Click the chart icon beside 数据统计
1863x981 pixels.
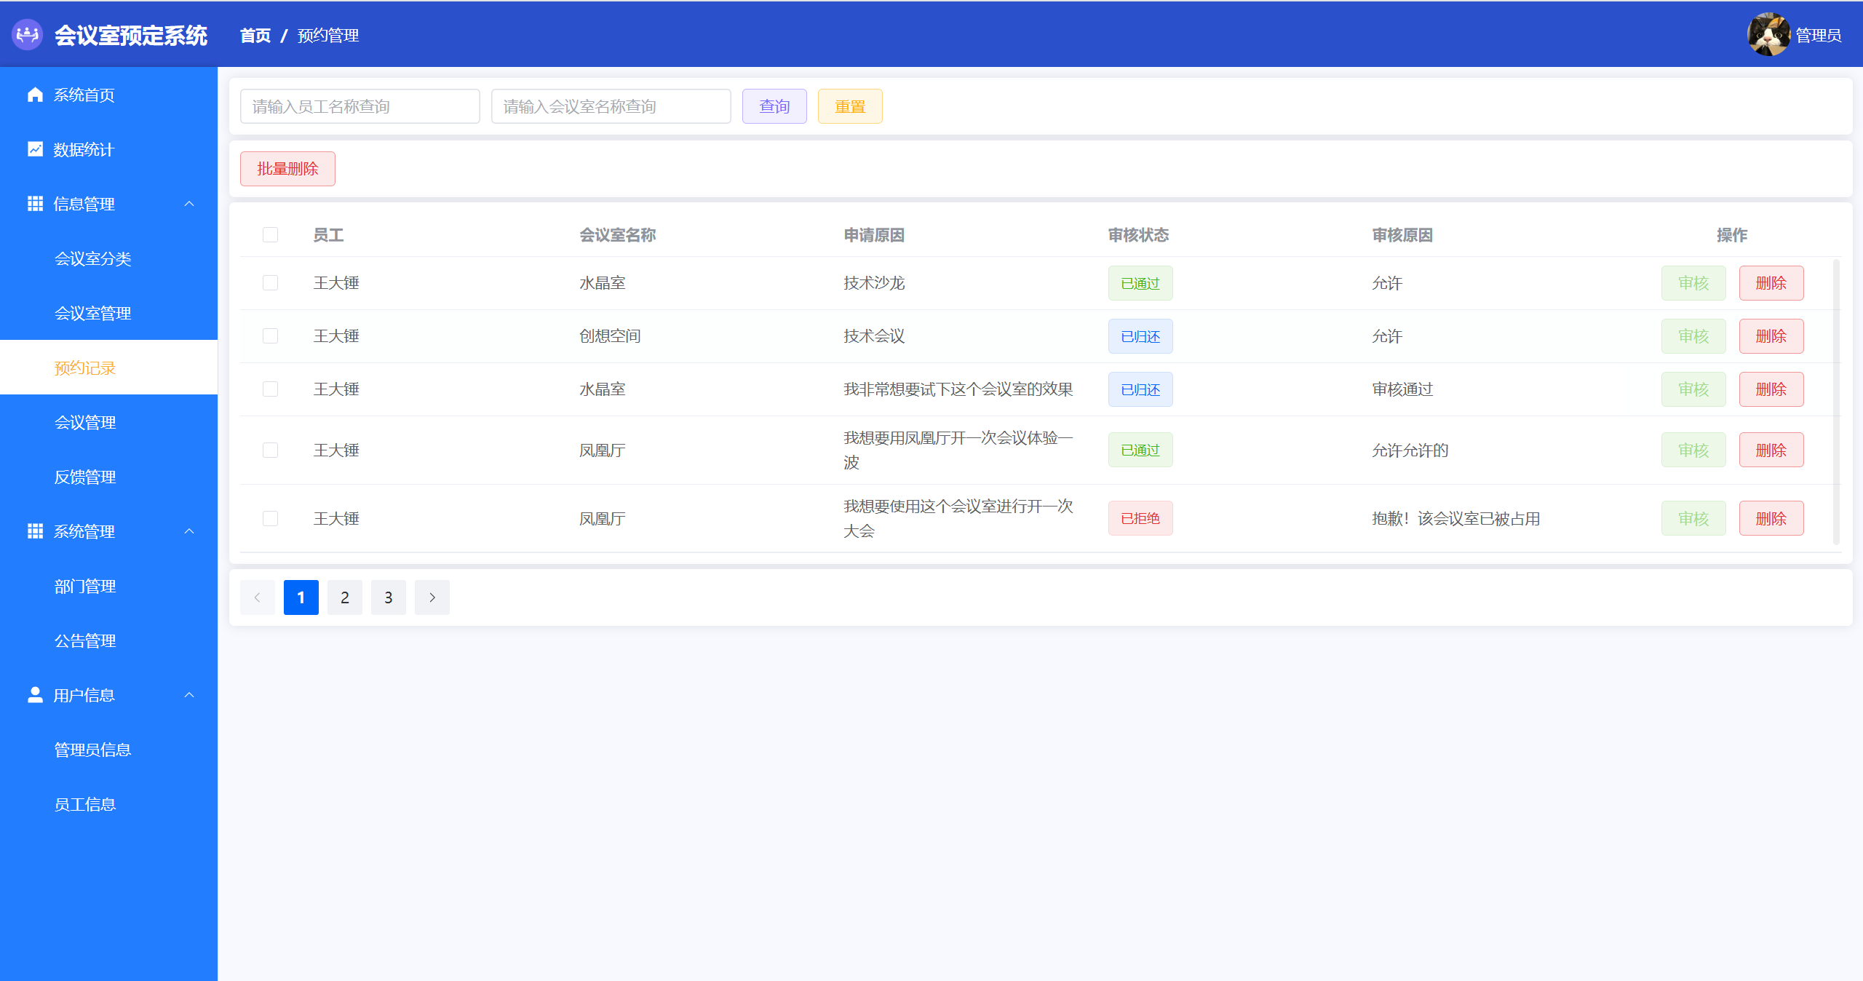pyautogui.click(x=35, y=149)
